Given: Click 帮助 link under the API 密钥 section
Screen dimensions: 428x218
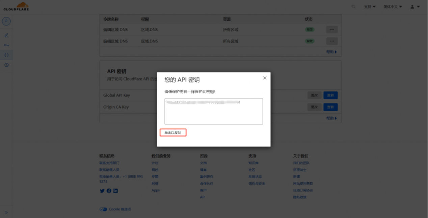Looking at the screenshot, I should (x=331, y=118).
